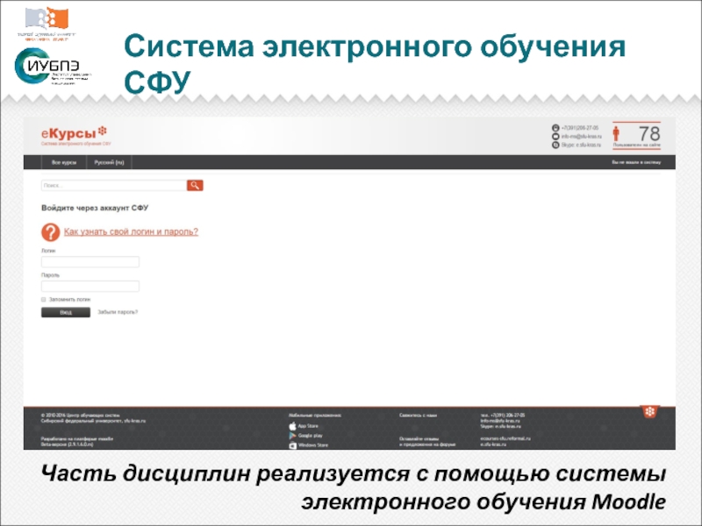
Task: Click into the 'Логин' input field
Action: 90,261
